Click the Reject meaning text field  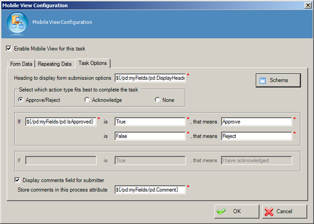[256, 136]
